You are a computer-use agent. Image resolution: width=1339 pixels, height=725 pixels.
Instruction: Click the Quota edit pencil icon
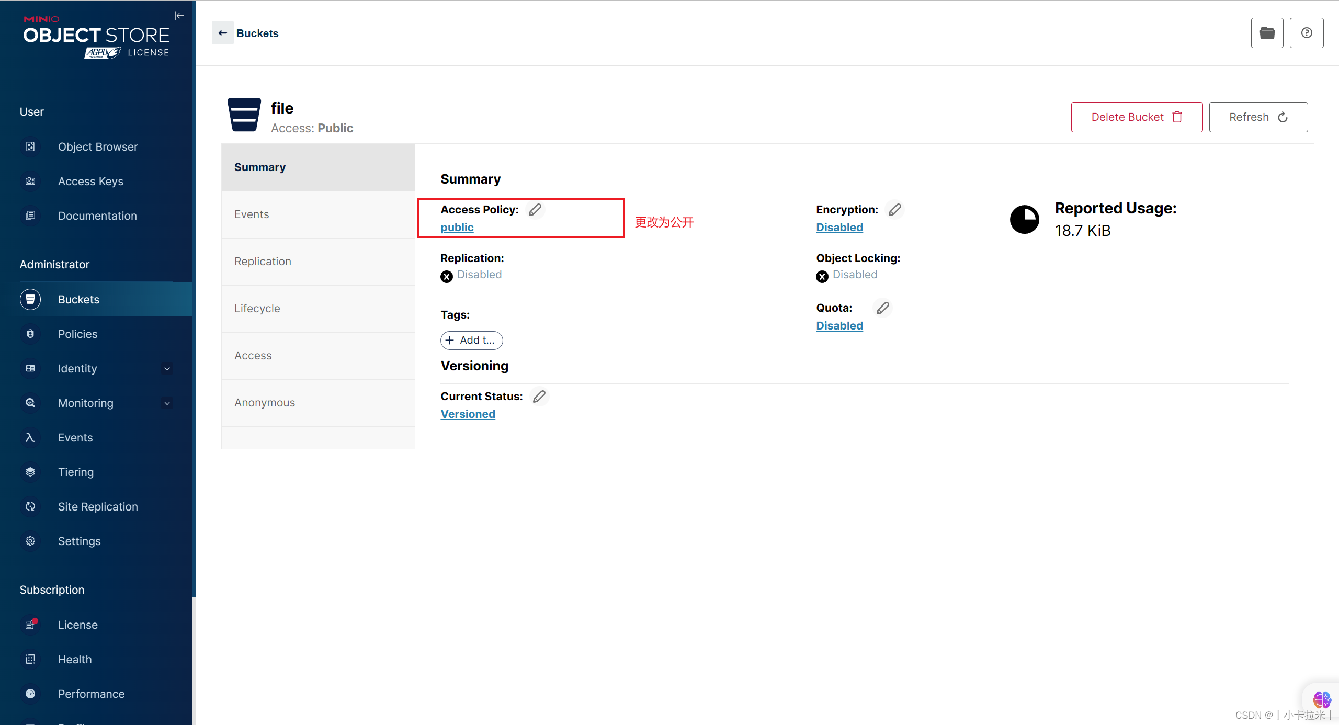[882, 308]
